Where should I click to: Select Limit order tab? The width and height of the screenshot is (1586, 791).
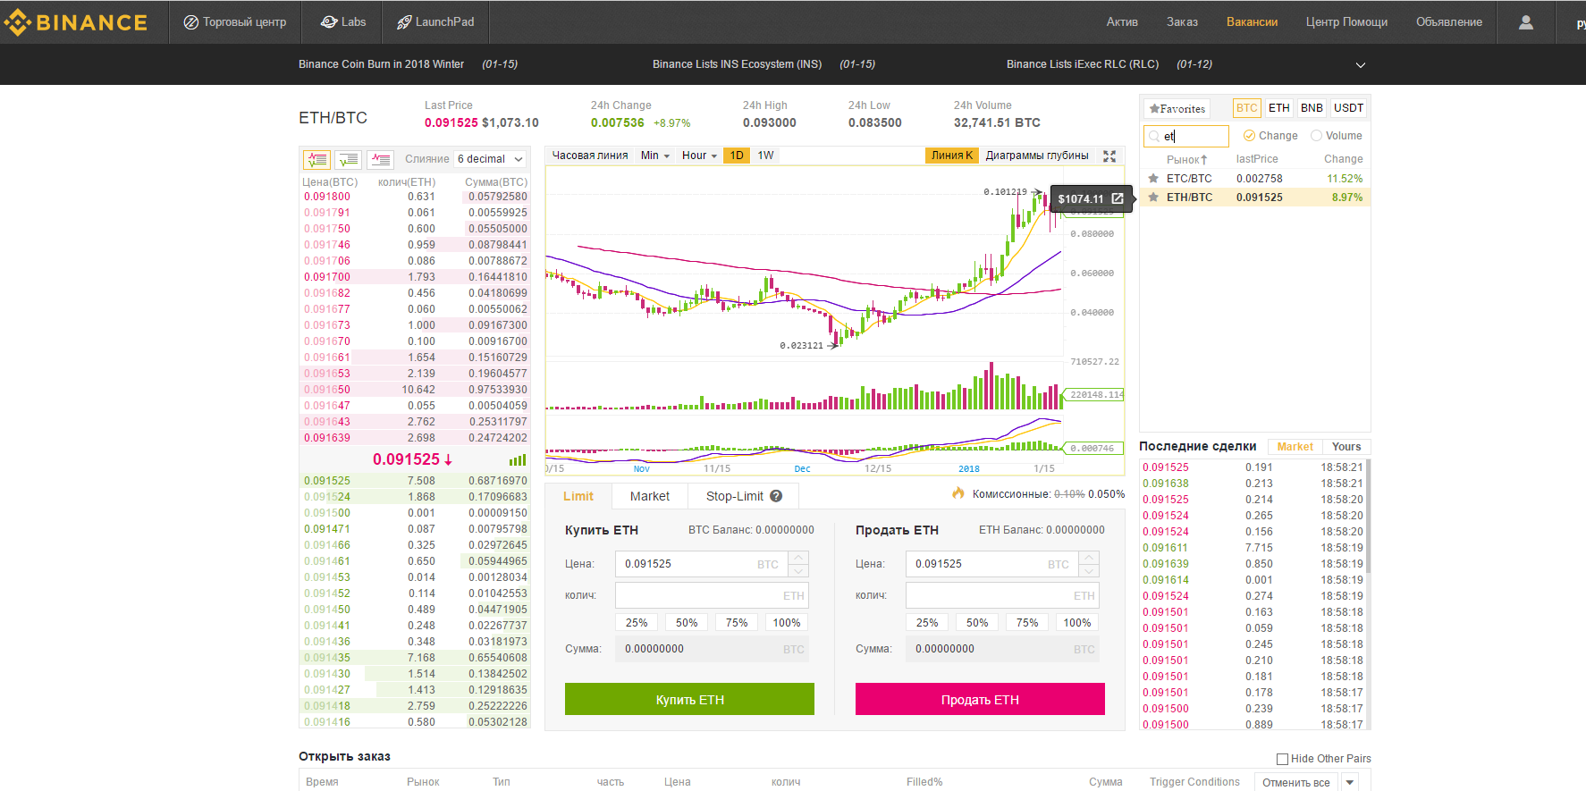tap(578, 496)
